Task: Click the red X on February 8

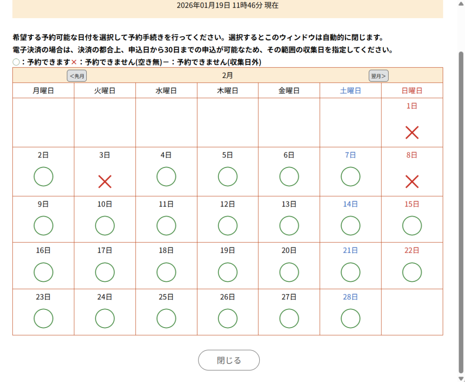Action: point(412,182)
